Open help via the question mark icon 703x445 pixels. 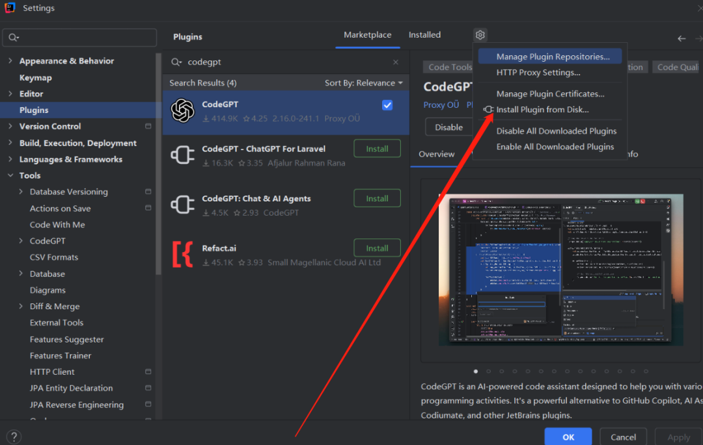14,436
